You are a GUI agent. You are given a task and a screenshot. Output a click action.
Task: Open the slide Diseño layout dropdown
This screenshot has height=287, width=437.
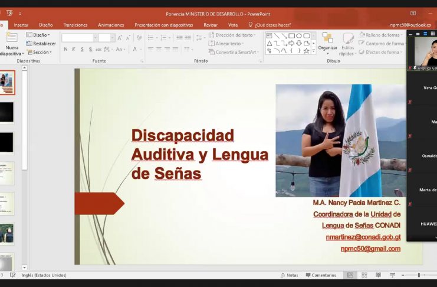coord(40,35)
